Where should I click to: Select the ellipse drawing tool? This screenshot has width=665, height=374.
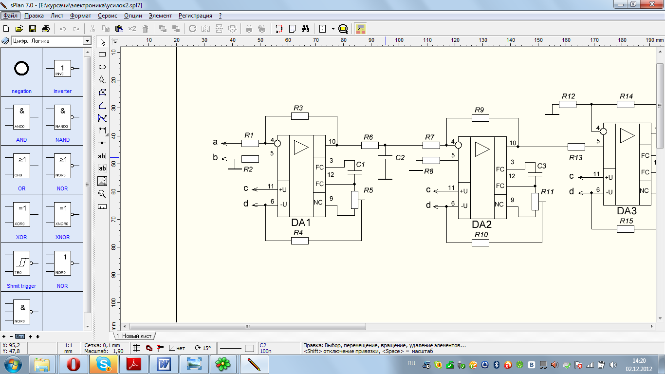pos(102,67)
